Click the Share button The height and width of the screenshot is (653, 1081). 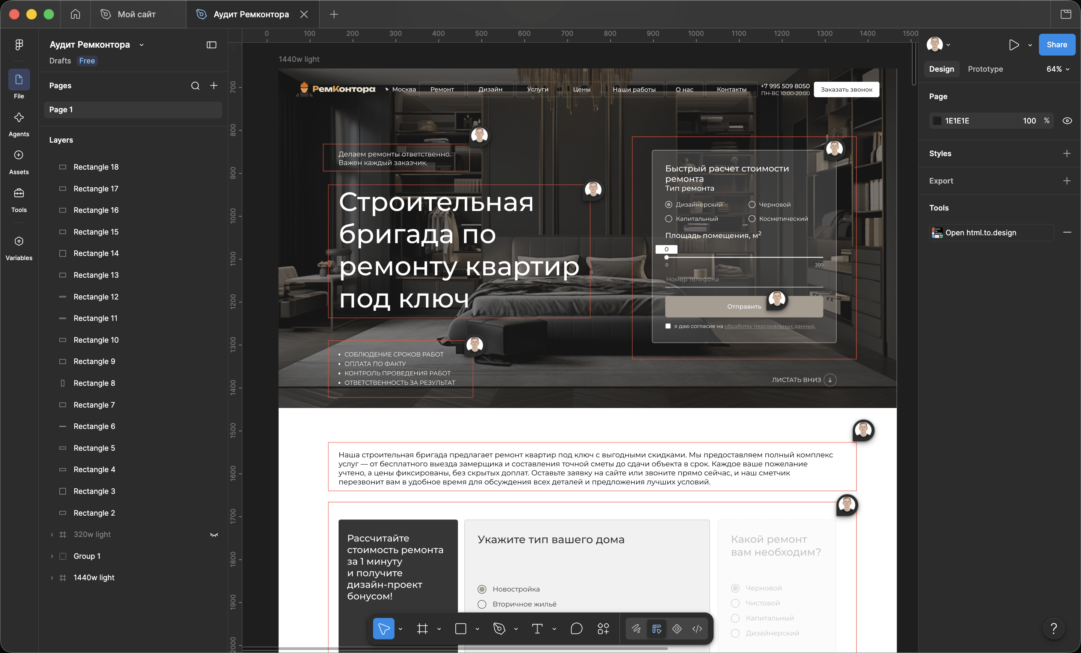tap(1057, 45)
